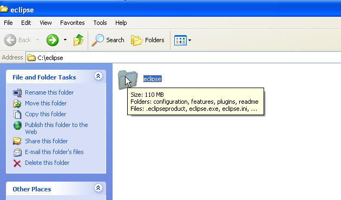
Task: Click the folder icon in the address bar
Action: coord(31,58)
